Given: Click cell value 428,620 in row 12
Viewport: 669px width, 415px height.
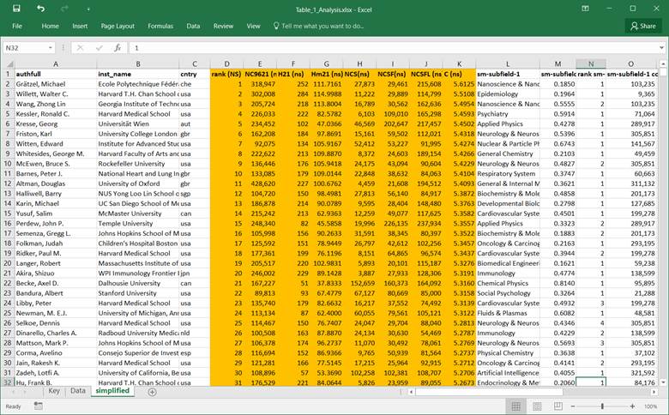Looking at the screenshot, I should [260, 183].
